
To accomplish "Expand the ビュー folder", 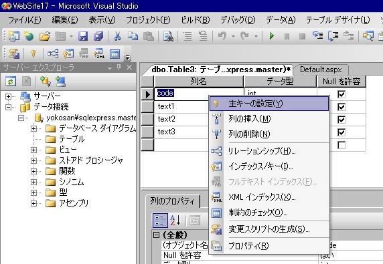I will 33,150.
